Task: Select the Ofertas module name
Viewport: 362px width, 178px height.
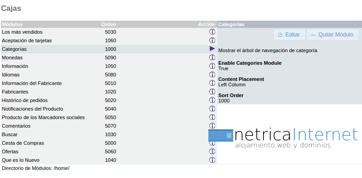Action: [x=10, y=151]
